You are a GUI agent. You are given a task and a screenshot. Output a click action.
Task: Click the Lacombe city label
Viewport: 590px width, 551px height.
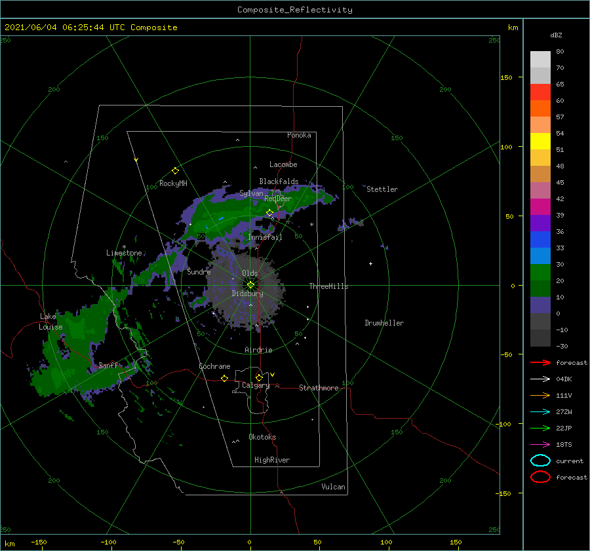pyautogui.click(x=283, y=164)
